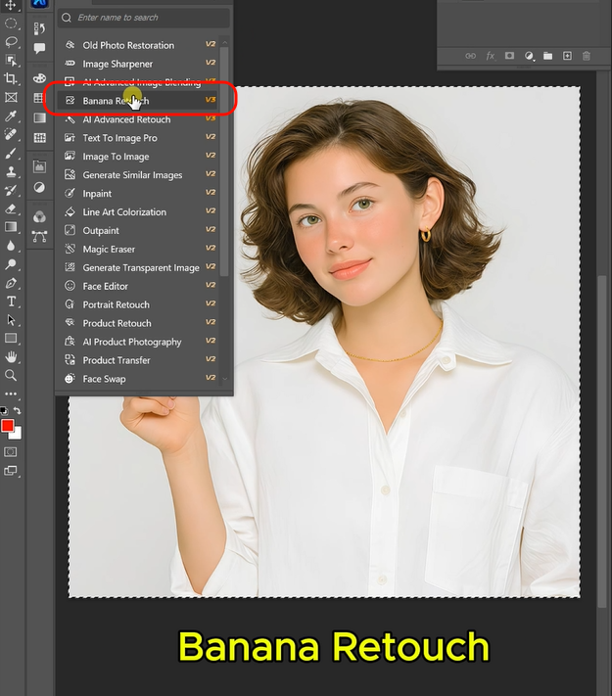Select the Eraser tool
The width and height of the screenshot is (612, 696).
tap(10, 209)
